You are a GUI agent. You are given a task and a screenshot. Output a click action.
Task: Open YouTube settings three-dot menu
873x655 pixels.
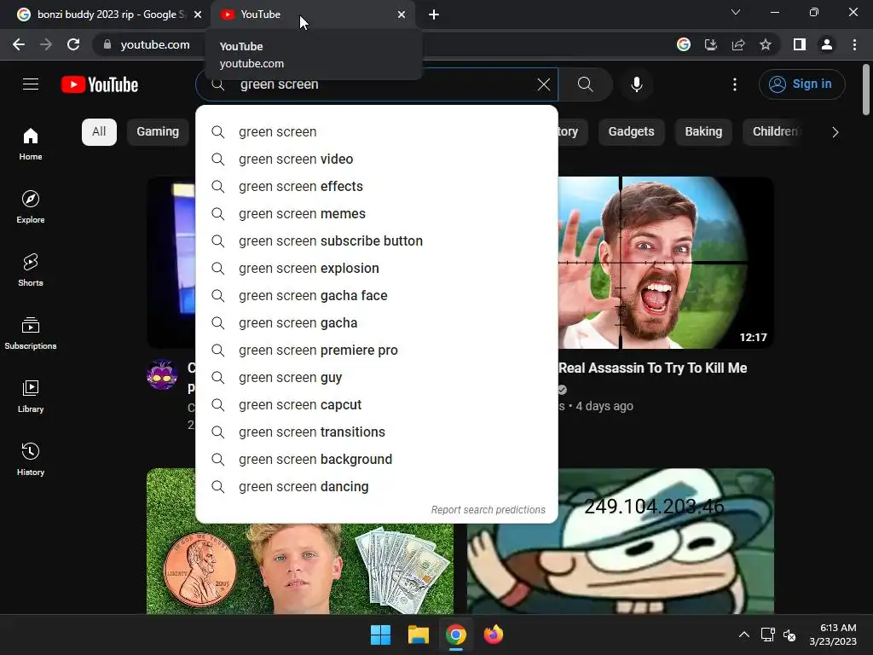tap(734, 84)
